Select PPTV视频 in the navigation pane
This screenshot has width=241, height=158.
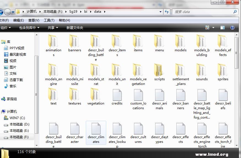coord(14,48)
